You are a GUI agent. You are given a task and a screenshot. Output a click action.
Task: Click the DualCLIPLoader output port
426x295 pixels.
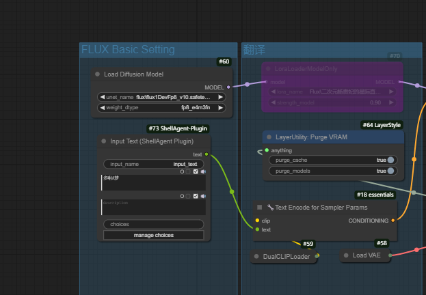(x=317, y=256)
